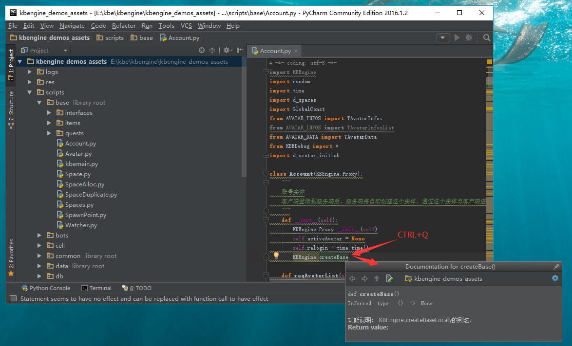Screen dimensions: 572x346
Task: Click up arrow in Documentation popup
Action: pyautogui.click(x=377, y=279)
